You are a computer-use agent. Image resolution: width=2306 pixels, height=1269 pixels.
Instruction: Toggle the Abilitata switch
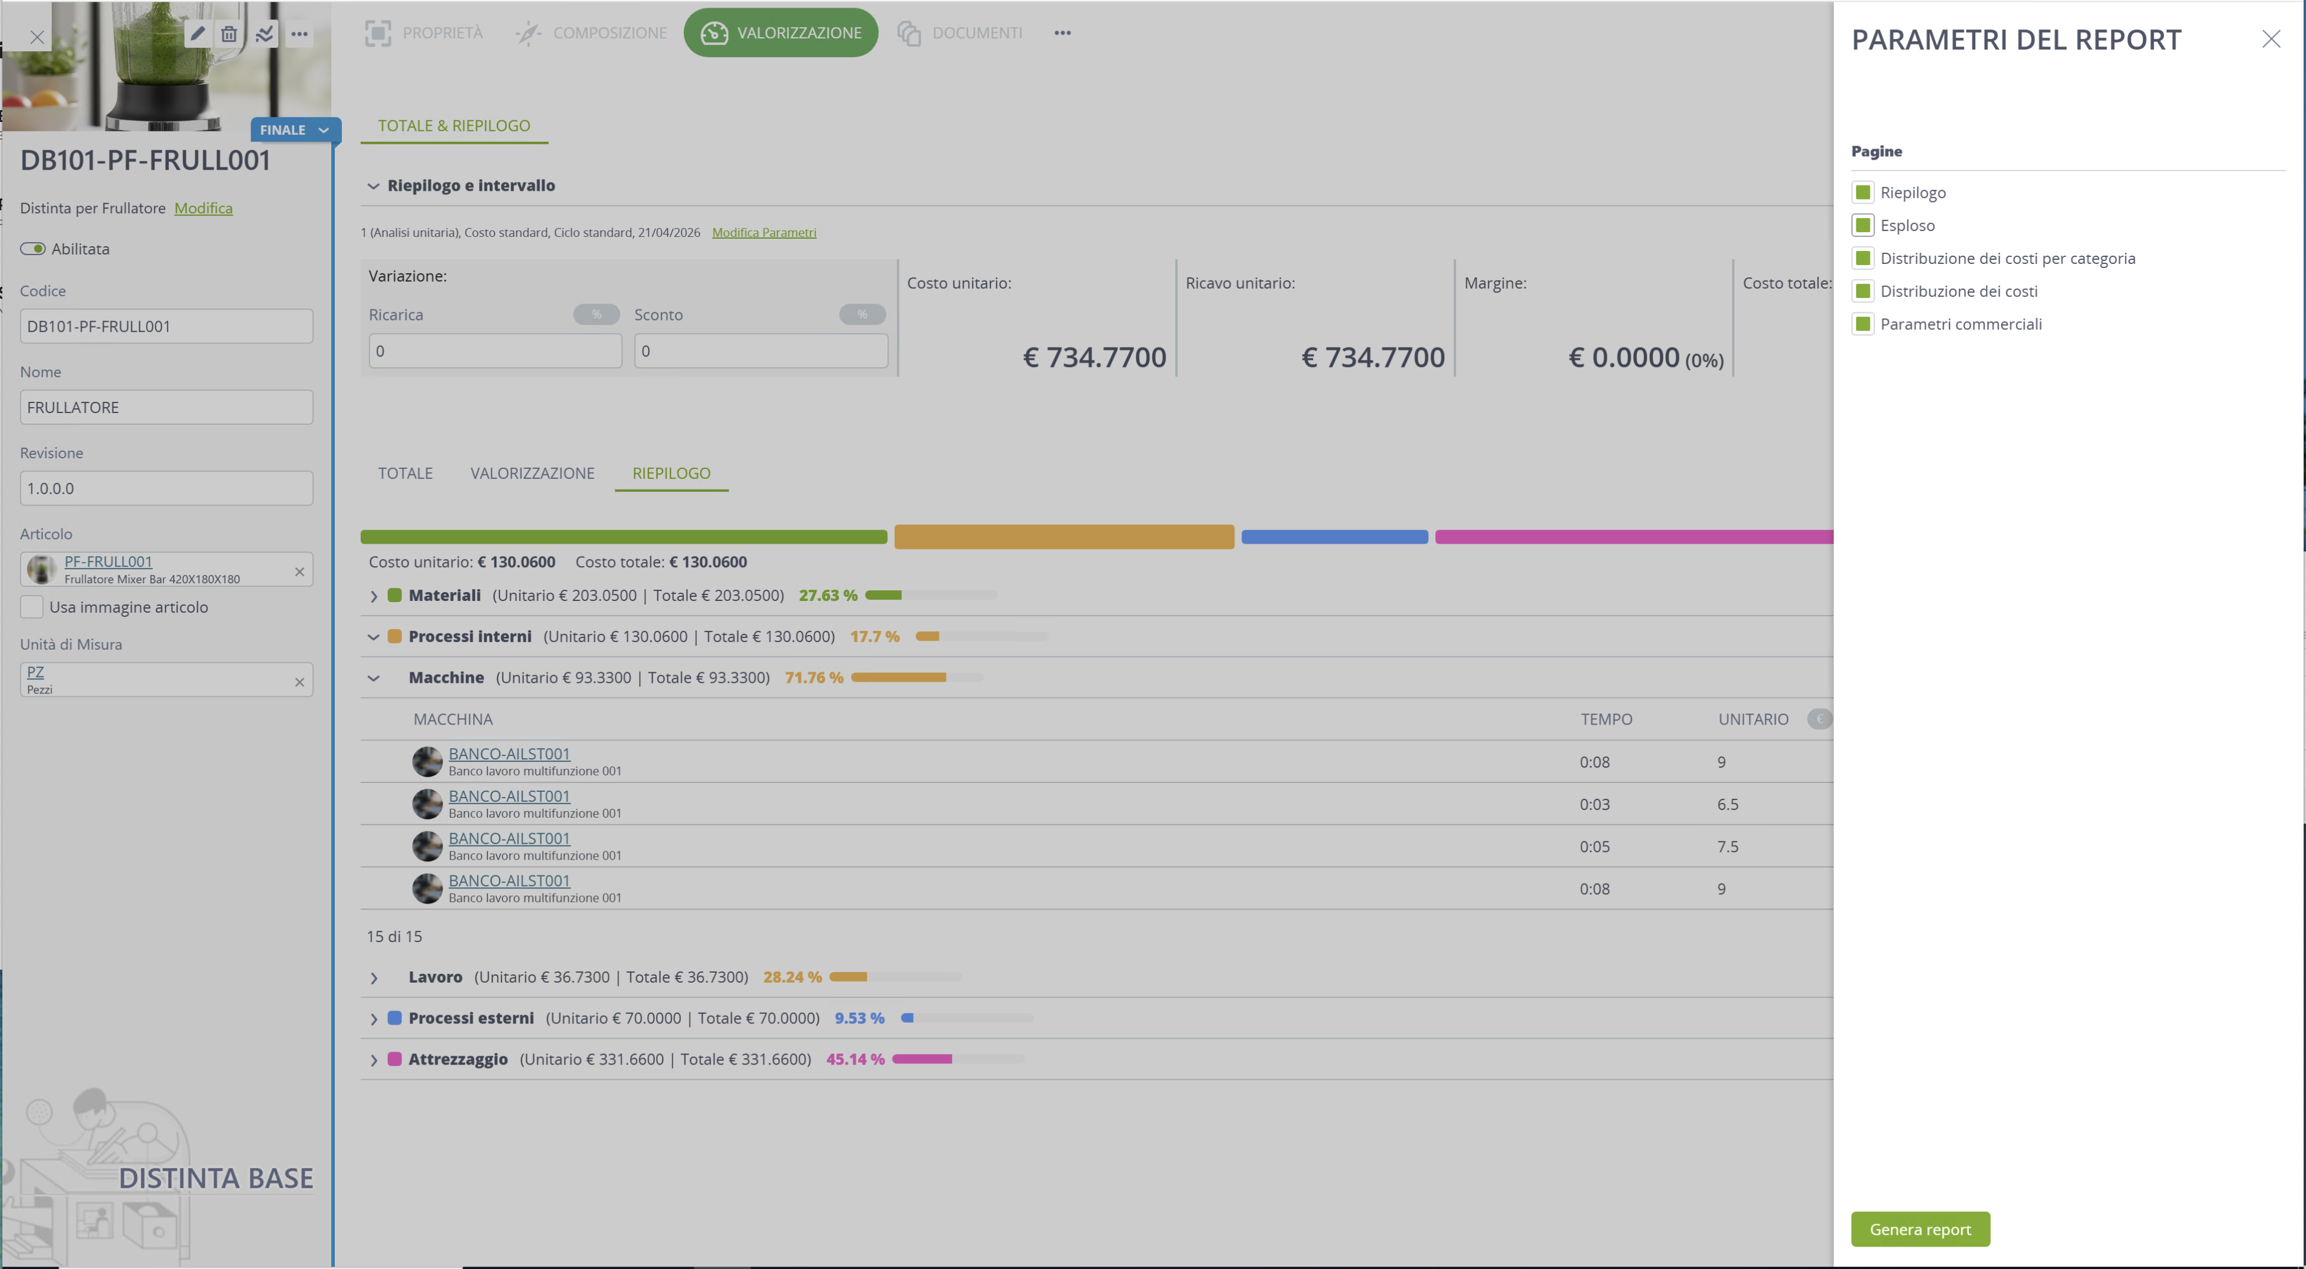pyautogui.click(x=33, y=249)
